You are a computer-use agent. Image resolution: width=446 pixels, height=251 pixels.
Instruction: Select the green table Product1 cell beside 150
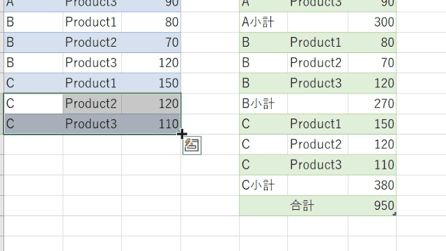point(318,124)
